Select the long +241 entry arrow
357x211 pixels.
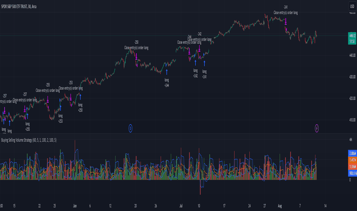pos(205,64)
